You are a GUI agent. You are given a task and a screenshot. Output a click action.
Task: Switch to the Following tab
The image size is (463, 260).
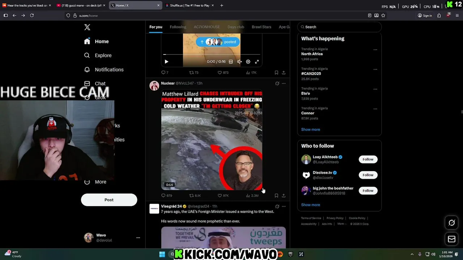pyautogui.click(x=178, y=27)
